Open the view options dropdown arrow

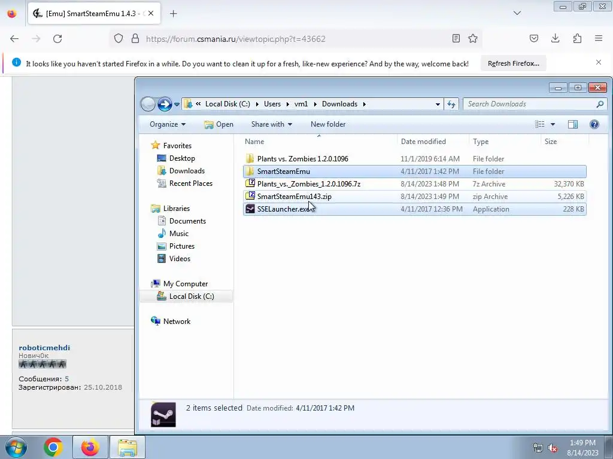point(553,124)
